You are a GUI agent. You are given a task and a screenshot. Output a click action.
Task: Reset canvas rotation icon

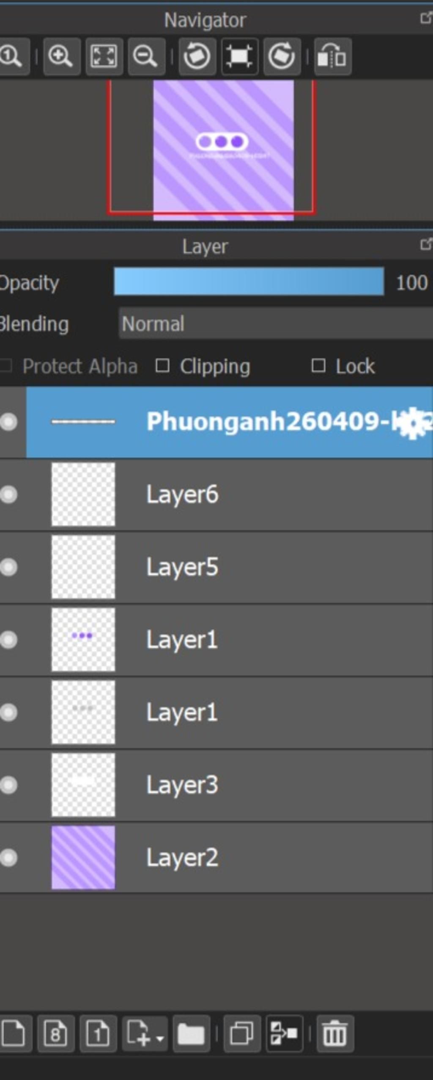240,56
